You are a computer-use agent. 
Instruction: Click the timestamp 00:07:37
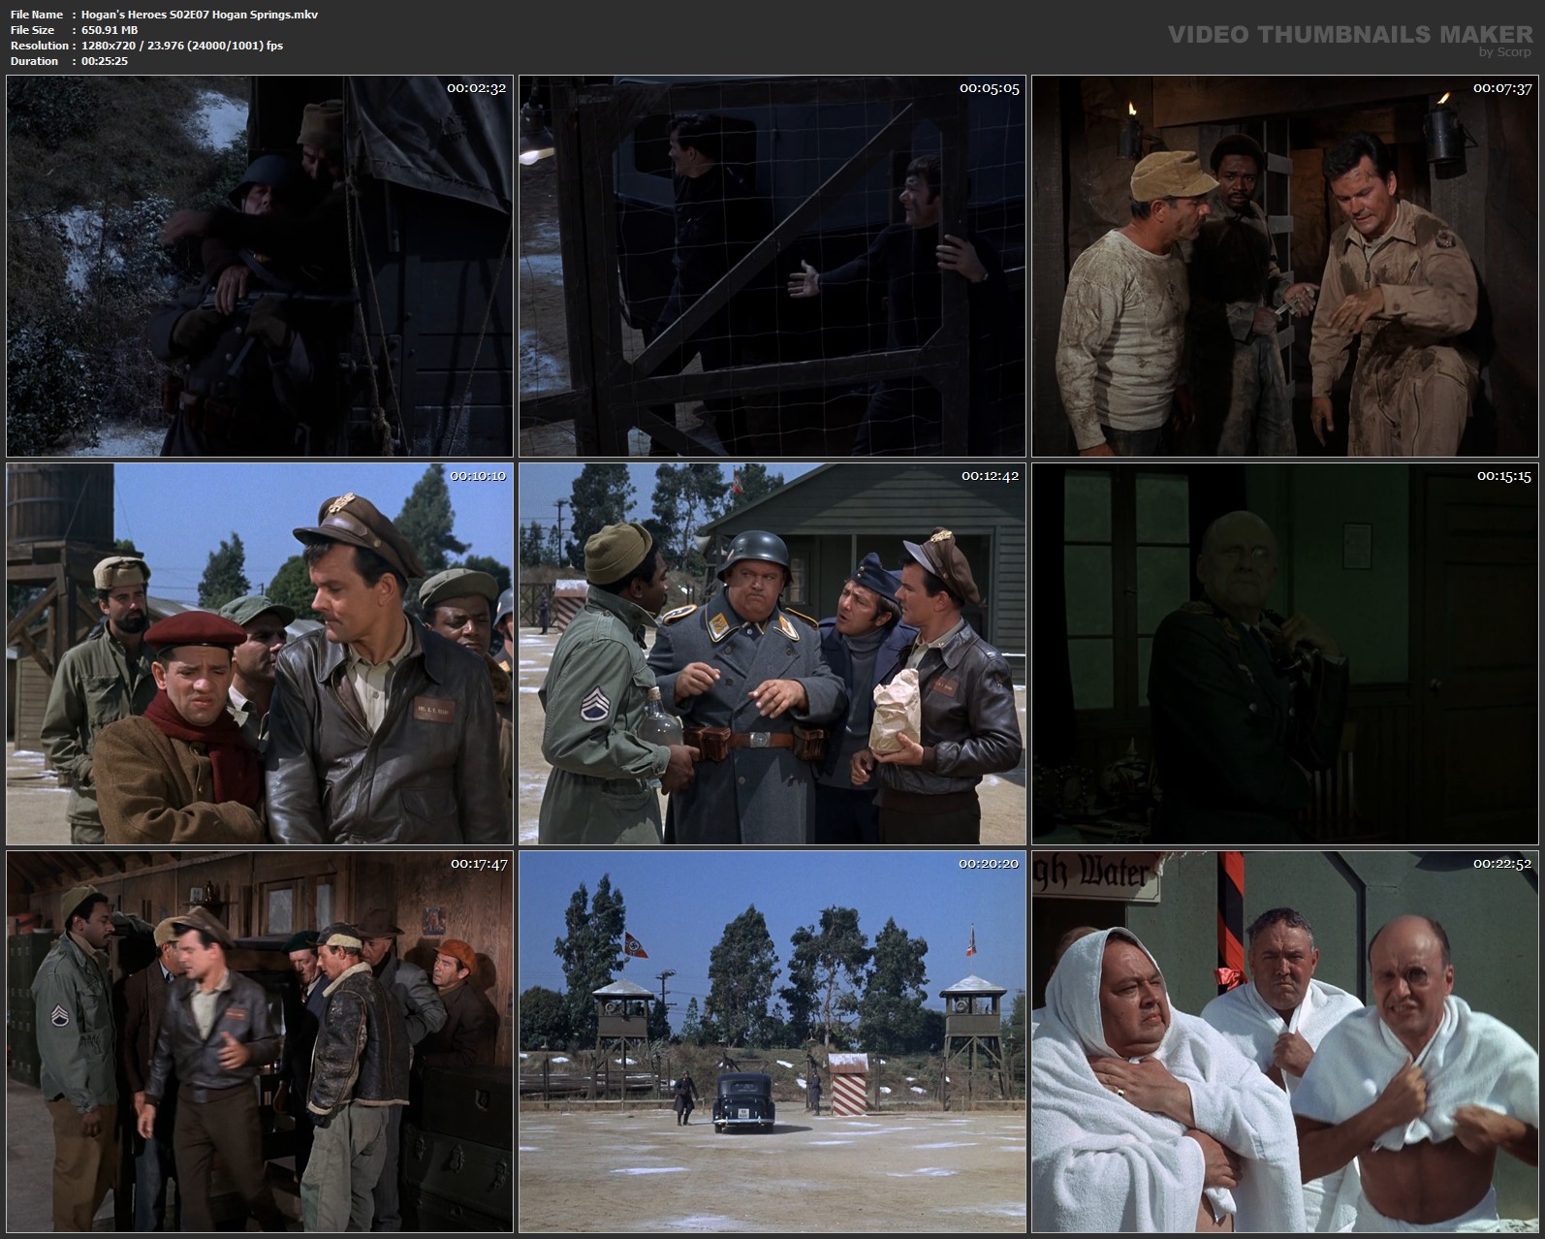pos(1502,88)
